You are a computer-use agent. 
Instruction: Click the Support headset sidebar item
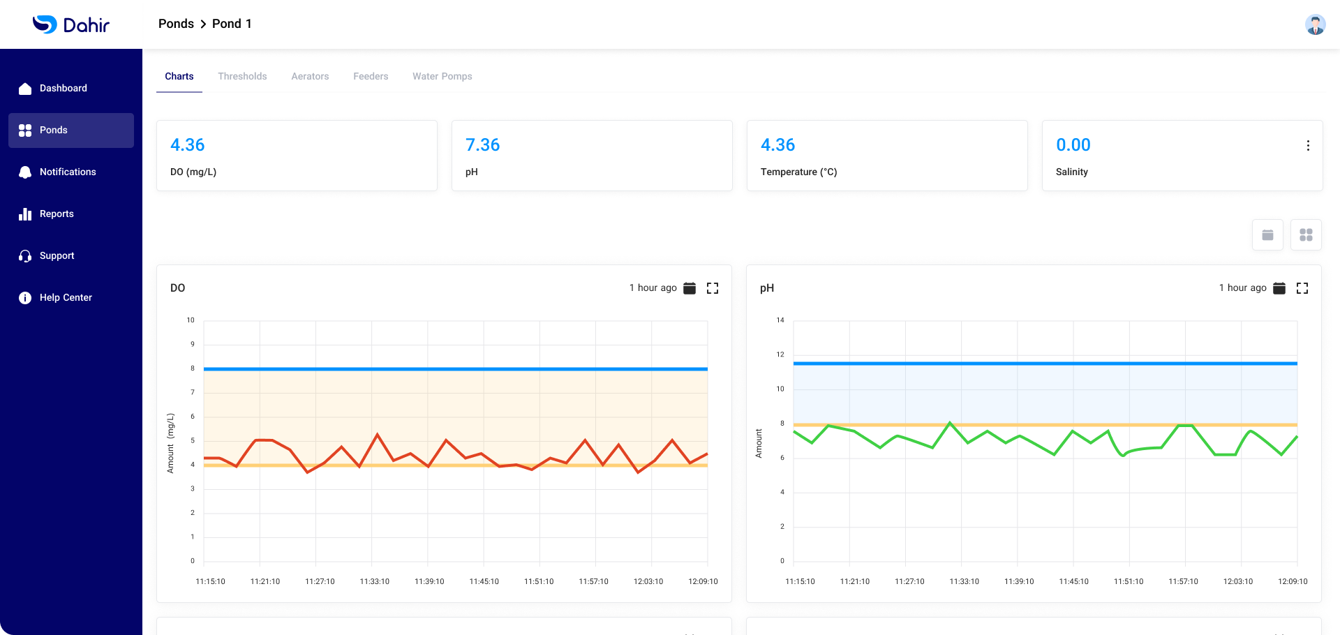click(56, 255)
